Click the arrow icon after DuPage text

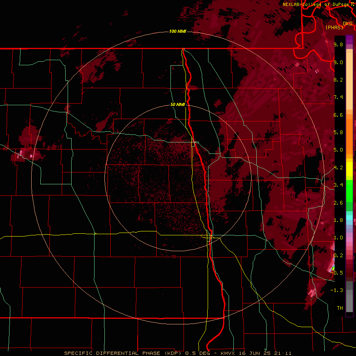(352, 4)
